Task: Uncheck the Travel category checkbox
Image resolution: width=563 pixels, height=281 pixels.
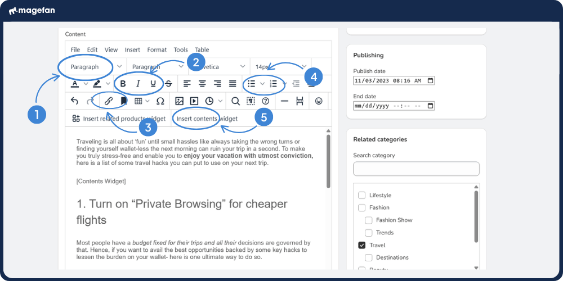Action: [x=362, y=245]
